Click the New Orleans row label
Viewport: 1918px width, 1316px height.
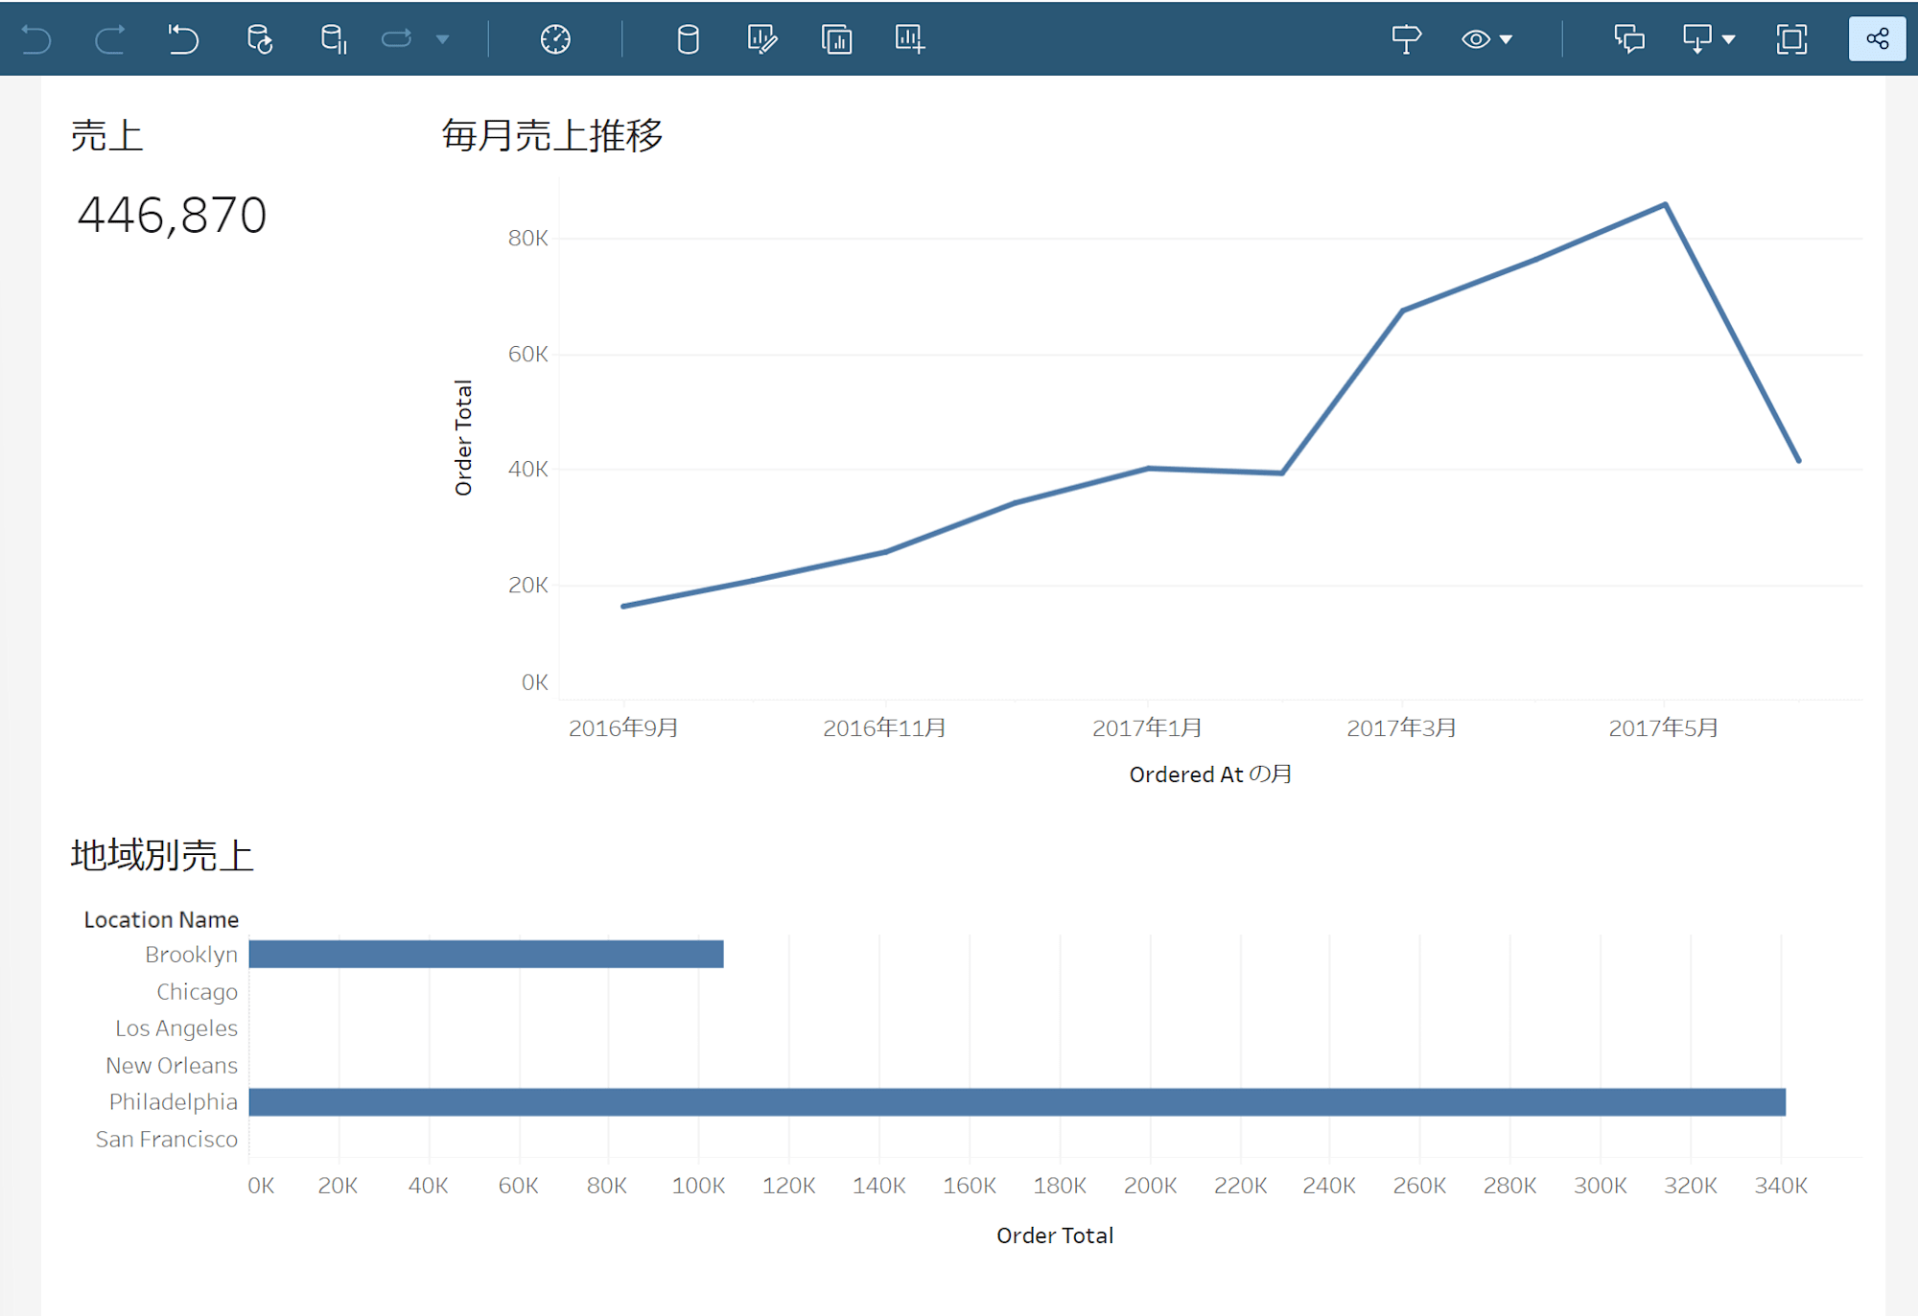coord(172,1065)
